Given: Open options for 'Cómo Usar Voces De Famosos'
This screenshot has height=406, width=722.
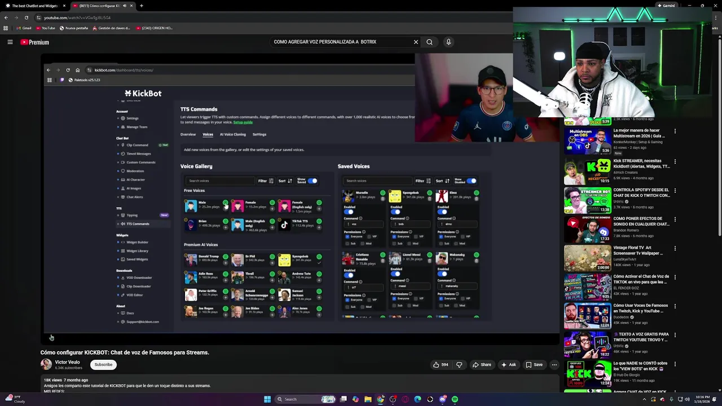Looking at the screenshot, I should 675,306.
